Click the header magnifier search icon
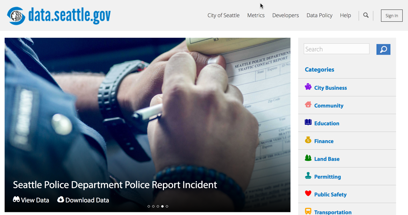This screenshot has width=408, height=215. tap(366, 15)
